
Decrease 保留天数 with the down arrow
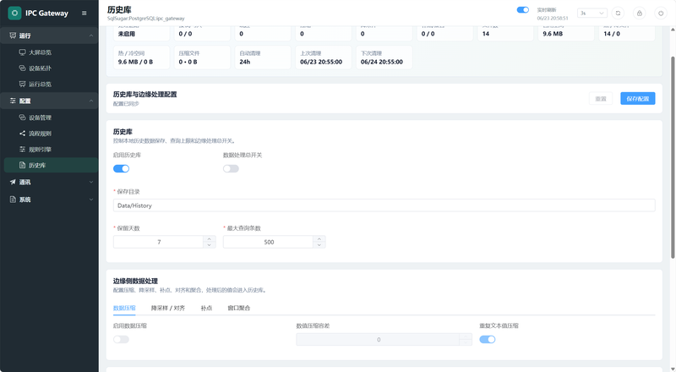coord(209,244)
